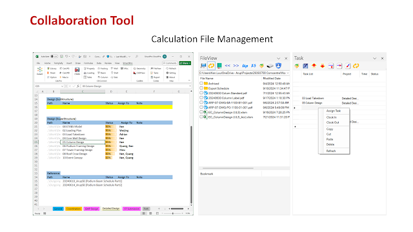The height and width of the screenshot is (232, 413).
Task: Click the blue chart icon in Task toolbar
Action: [305, 66]
